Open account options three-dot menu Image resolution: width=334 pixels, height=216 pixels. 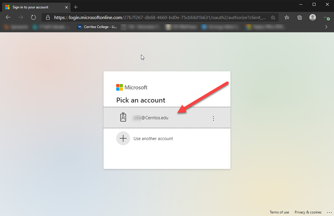tap(213, 118)
